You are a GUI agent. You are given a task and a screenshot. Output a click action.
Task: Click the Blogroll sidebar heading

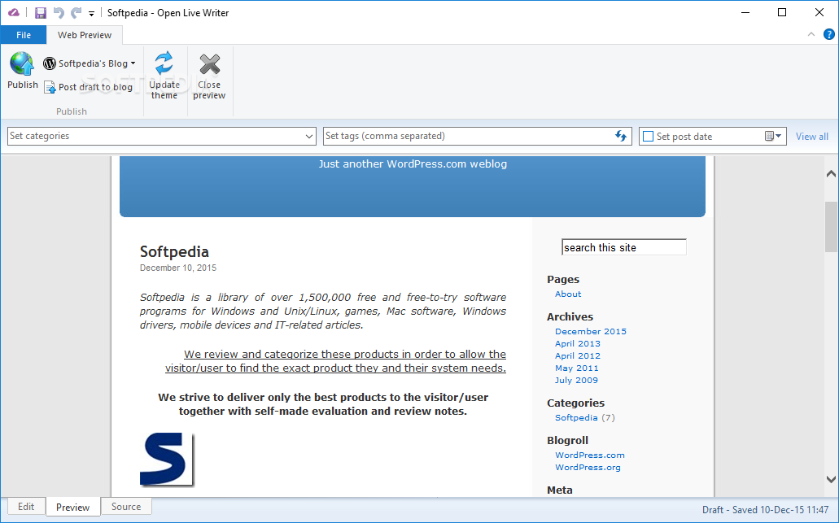click(568, 441)
